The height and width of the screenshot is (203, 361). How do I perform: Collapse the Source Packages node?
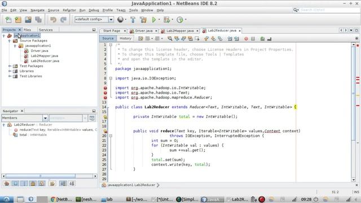[10, 41]
